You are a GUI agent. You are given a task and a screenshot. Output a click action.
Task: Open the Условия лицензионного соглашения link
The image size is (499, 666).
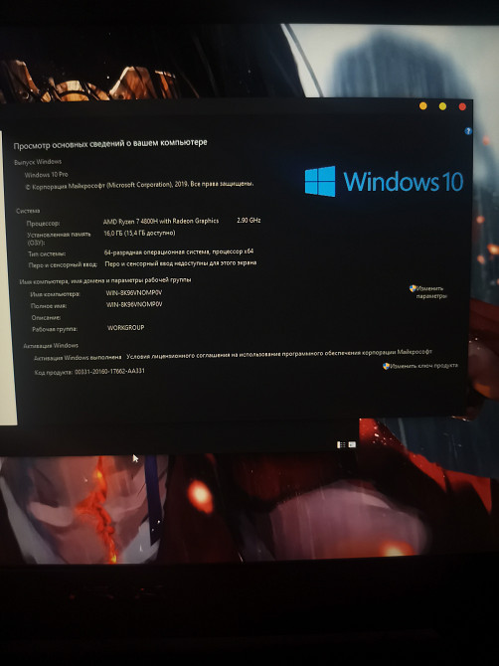pyautogui.click(x=279, y=354)
